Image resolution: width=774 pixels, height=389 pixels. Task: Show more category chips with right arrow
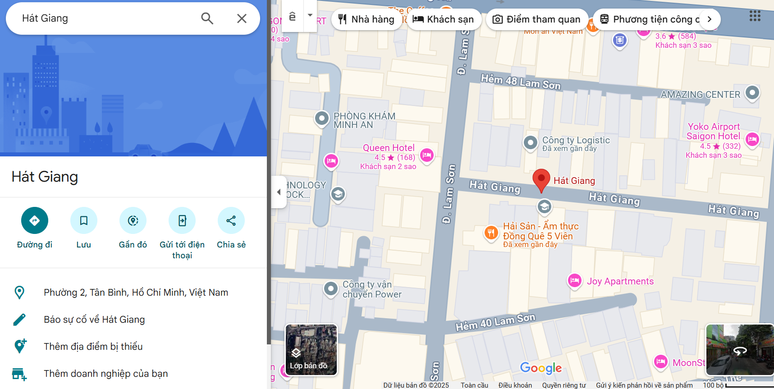click(710, 19)
